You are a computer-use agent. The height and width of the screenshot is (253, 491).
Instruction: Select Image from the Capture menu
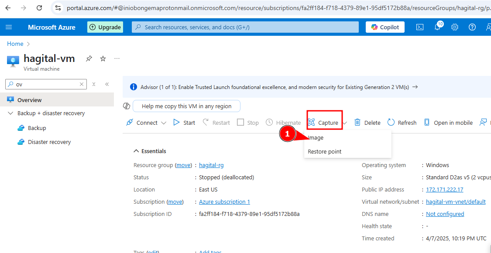pyautogui.click(x=347, y=137)
